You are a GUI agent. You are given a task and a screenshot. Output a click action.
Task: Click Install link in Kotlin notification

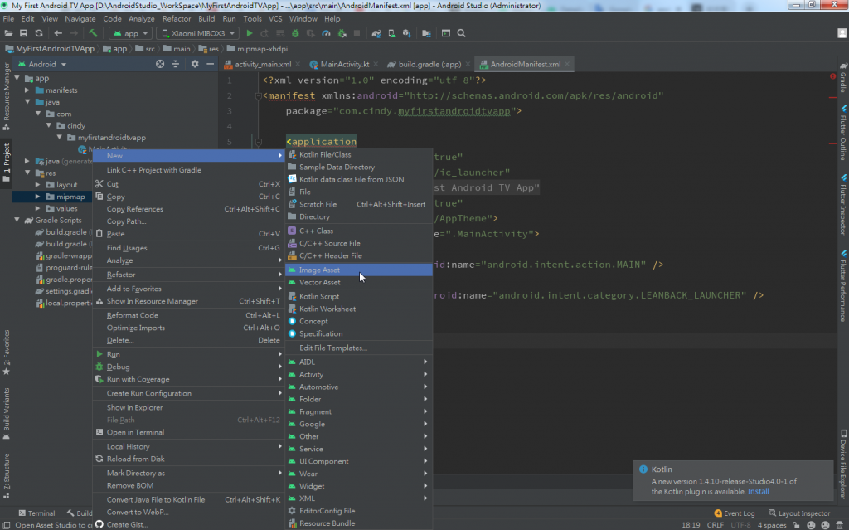[758, 492]
